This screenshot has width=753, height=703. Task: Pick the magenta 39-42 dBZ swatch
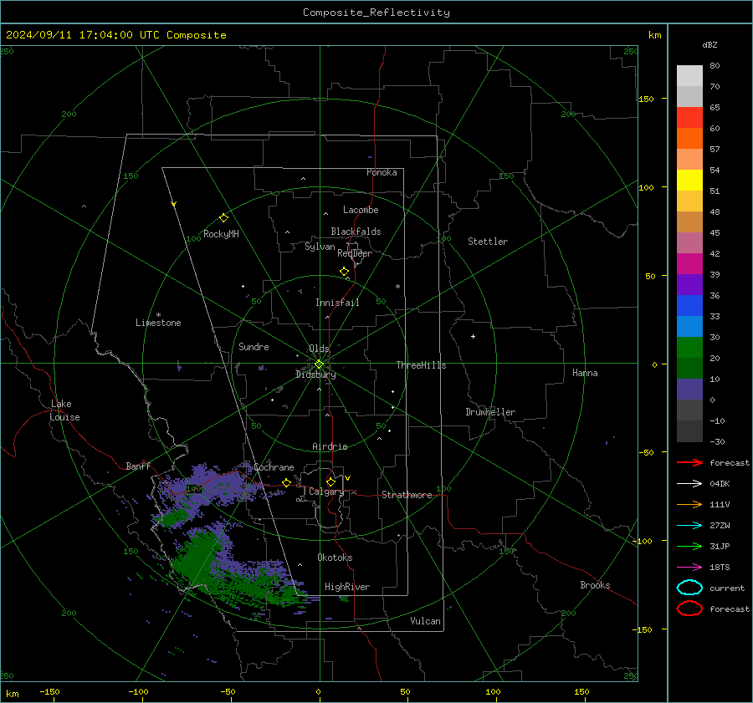coord(689,263)
